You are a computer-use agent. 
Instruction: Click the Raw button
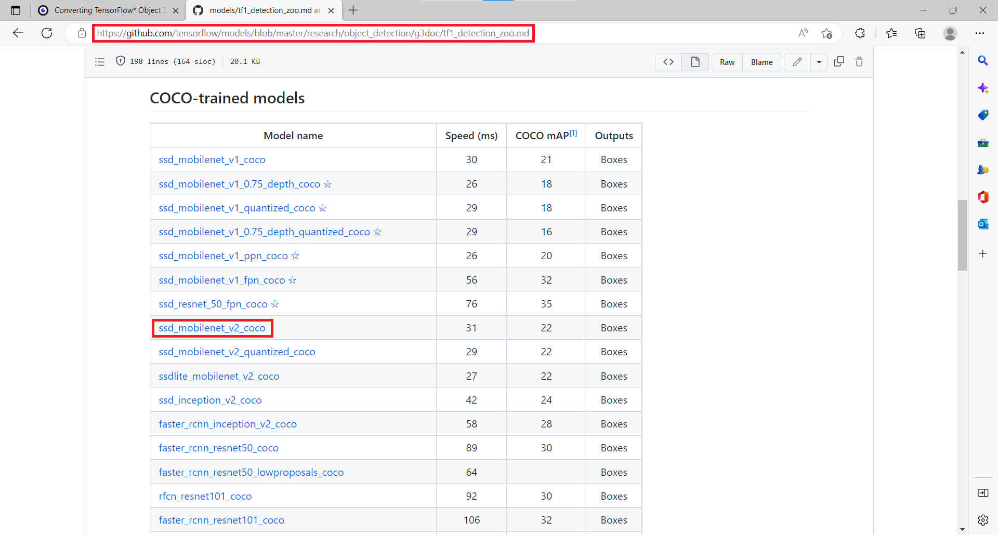click(x=727, y=62)
